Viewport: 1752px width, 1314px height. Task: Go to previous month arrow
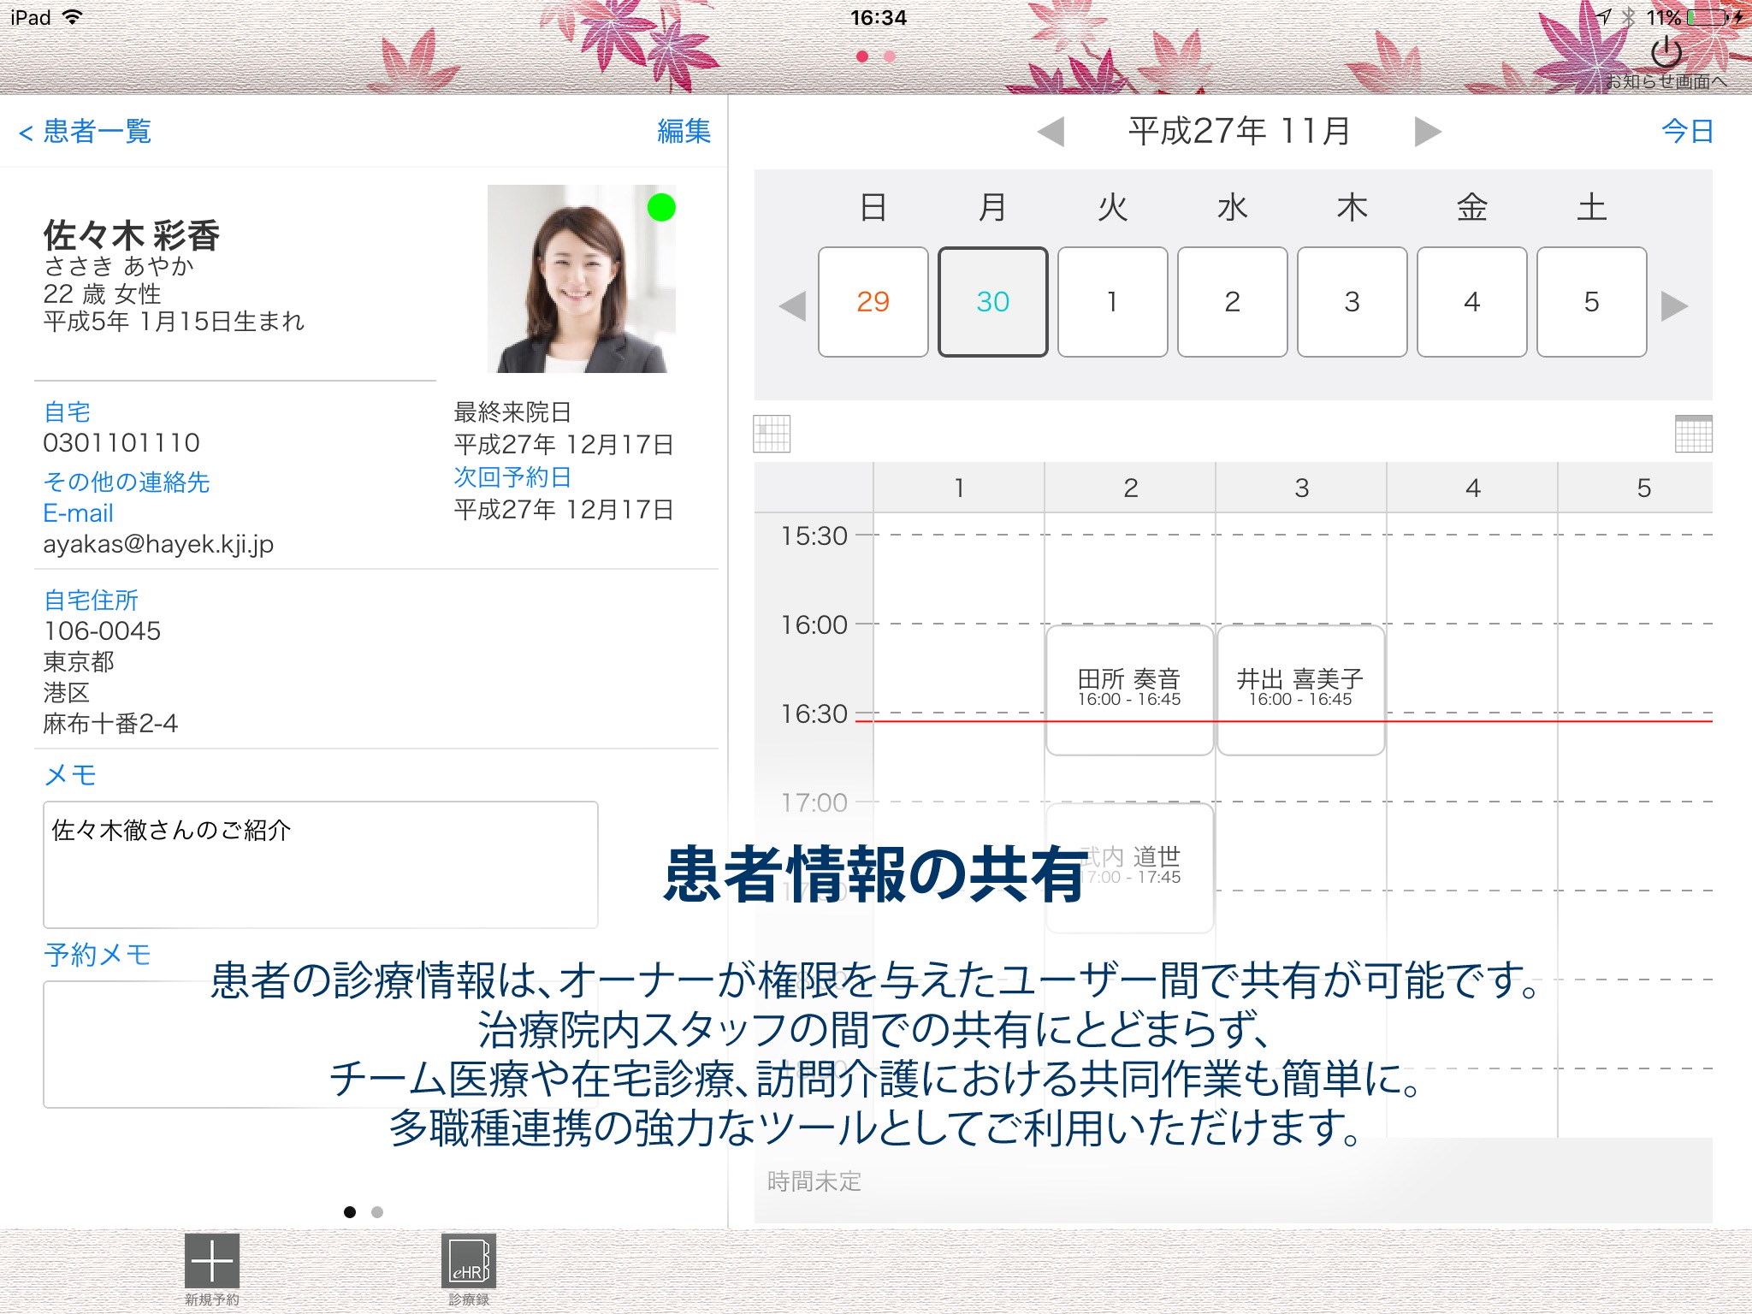(x=1051, y=132)
